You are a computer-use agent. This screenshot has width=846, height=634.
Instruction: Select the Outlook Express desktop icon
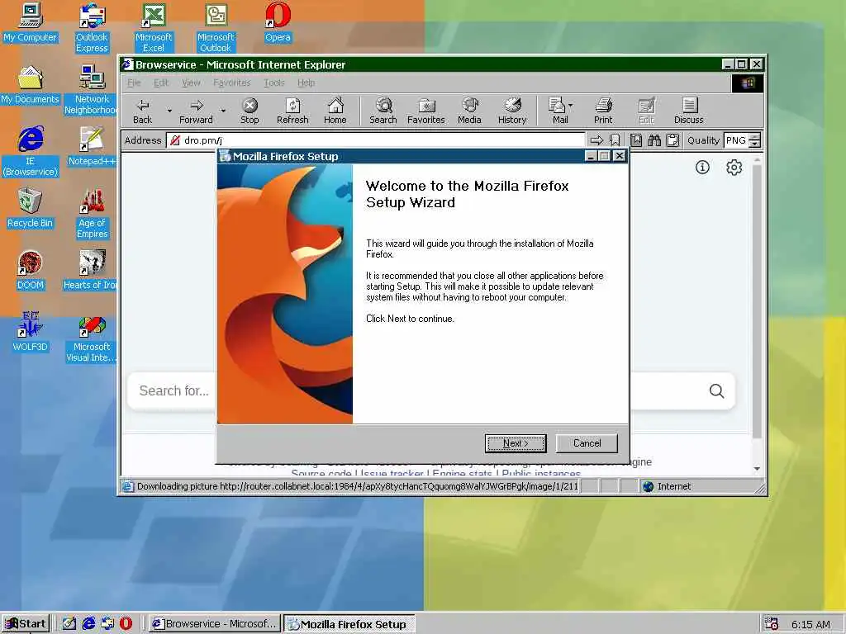[92, 28]
